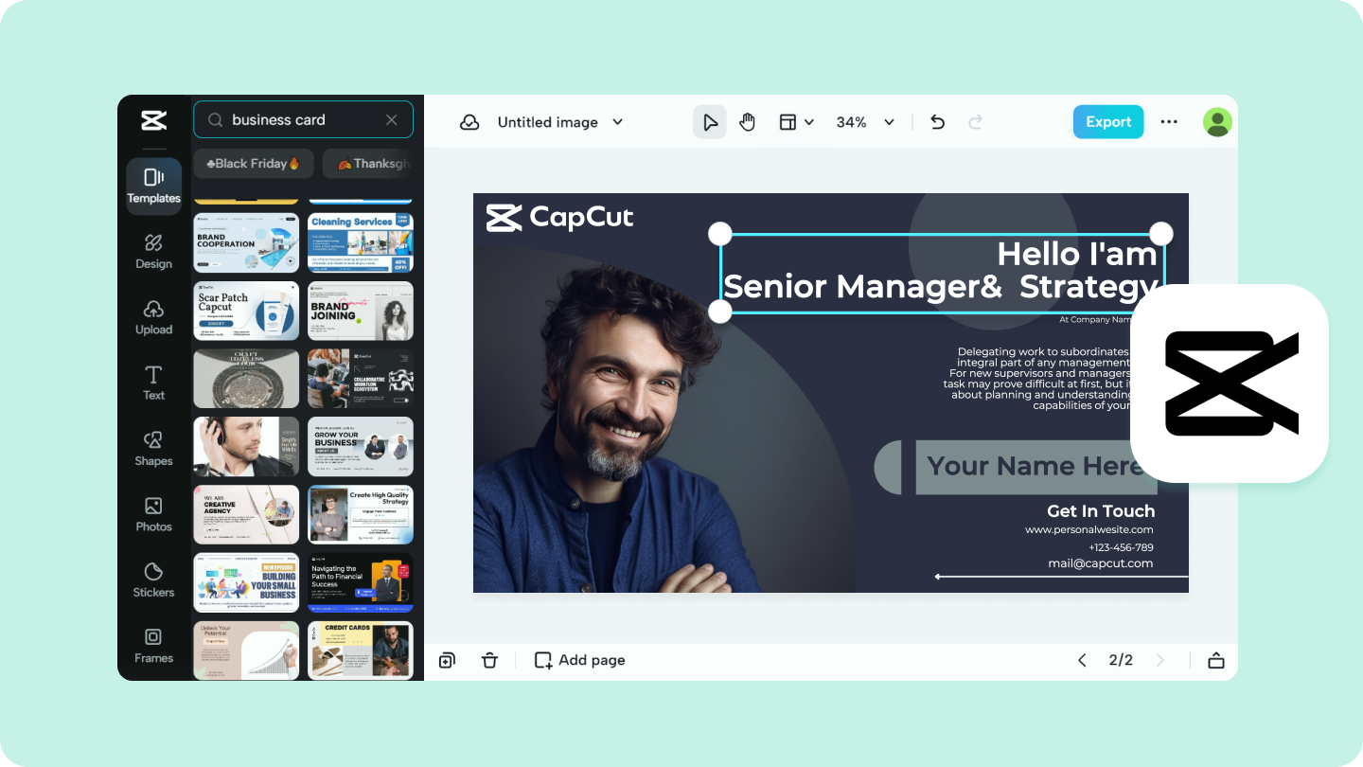
Task: Choose the Scar Patch Capcut template
Action: (x=246, y=311)
